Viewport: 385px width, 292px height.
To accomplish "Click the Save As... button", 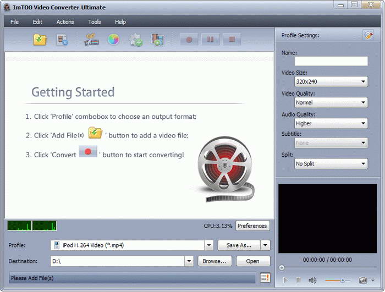I will pyautogui.click(x=239, y=245).
